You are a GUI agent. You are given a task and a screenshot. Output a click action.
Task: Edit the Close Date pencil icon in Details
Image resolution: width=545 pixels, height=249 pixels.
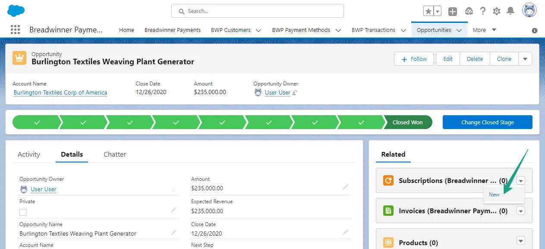click(346, 232)
